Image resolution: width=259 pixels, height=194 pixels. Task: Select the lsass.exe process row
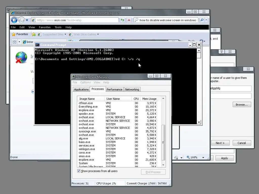click(118, 142)
